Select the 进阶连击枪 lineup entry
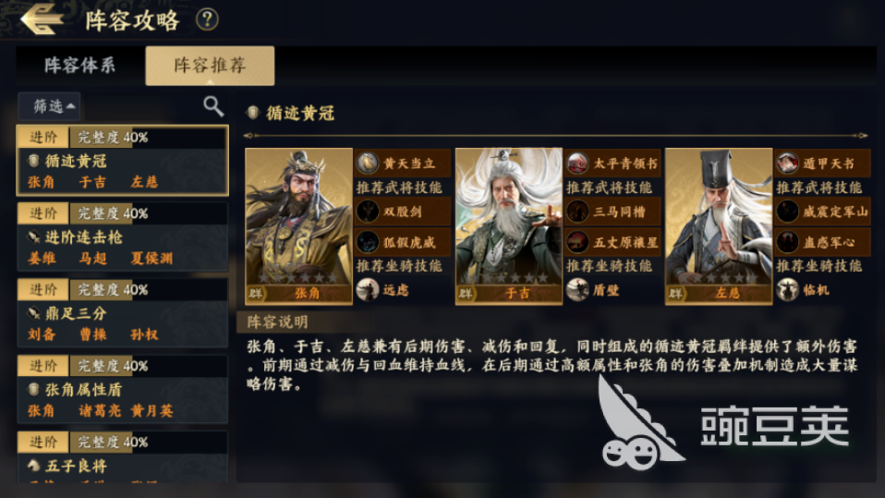The image size is (885, 498). [x=123, y=236]
